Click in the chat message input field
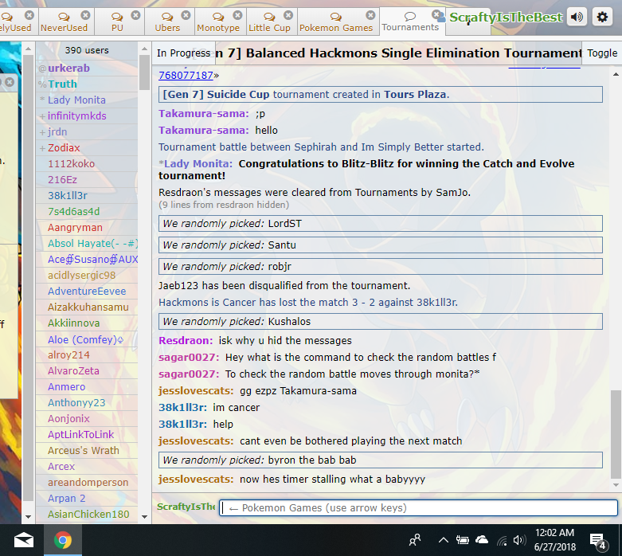The width and height of the screenshot is (622, 556). [418, 507]
